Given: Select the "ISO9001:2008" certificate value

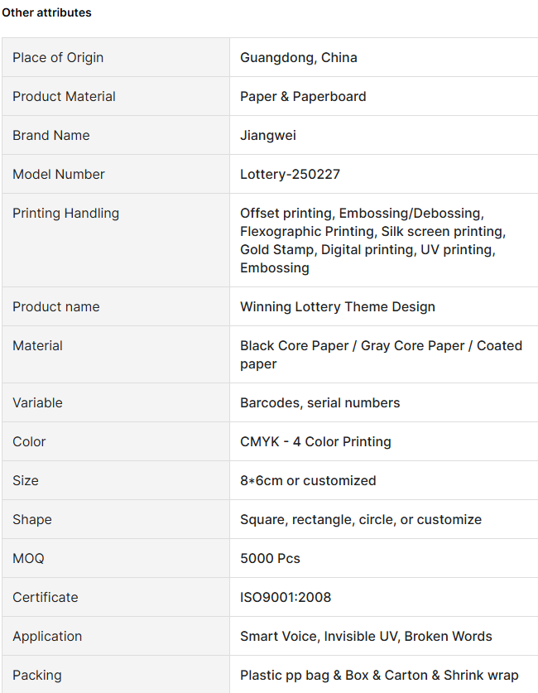Looking at the screenshot, I should [286, 597].
